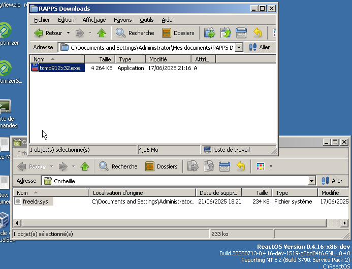The width and height of the screenshot is (352, 269).
Task: Sort by Taille column in Corbeille
Action: coord(257,193)
